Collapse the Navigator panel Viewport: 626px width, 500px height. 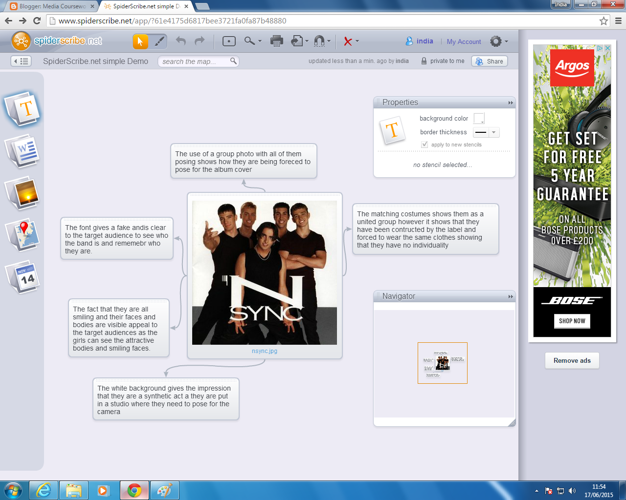tap(511, 296)
